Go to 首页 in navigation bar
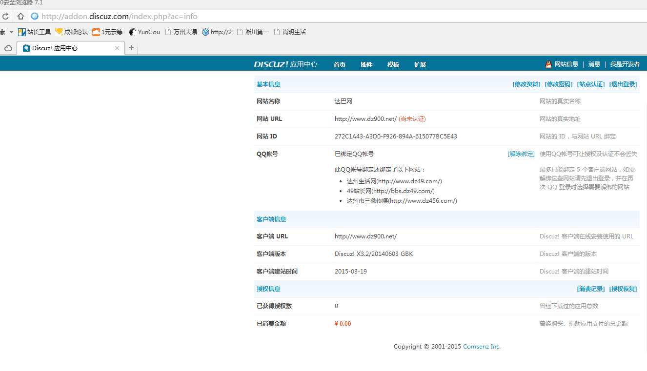Viewport: 647px width, 371px height. tap(340, 65)
